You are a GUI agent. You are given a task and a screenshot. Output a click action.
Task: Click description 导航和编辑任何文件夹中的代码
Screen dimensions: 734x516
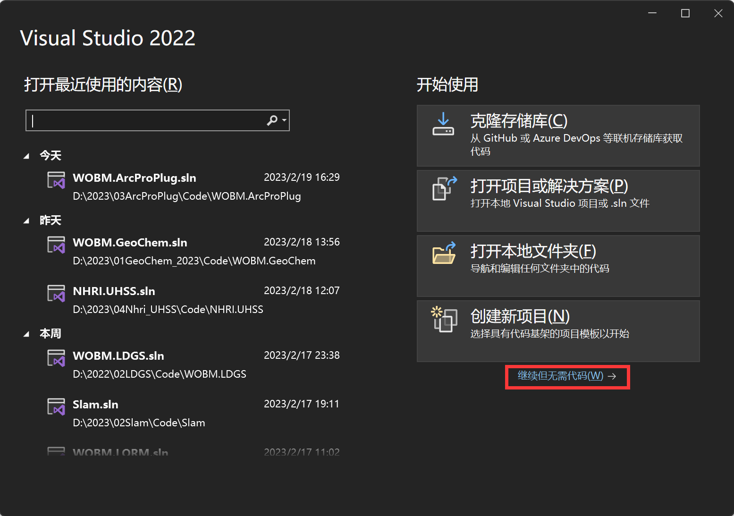pyautogui.click(x=540, y=268)
